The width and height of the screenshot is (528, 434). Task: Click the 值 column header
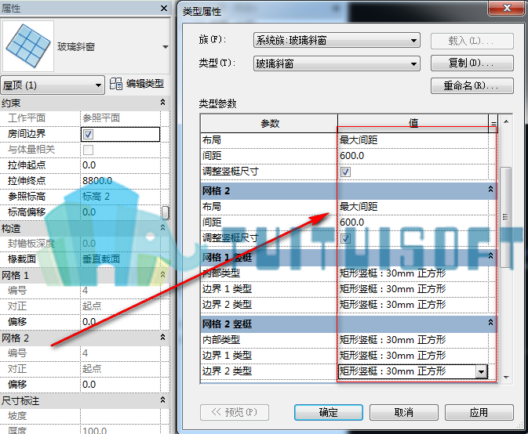[413, 123]
